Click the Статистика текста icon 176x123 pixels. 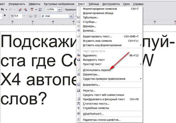(79, 103)
